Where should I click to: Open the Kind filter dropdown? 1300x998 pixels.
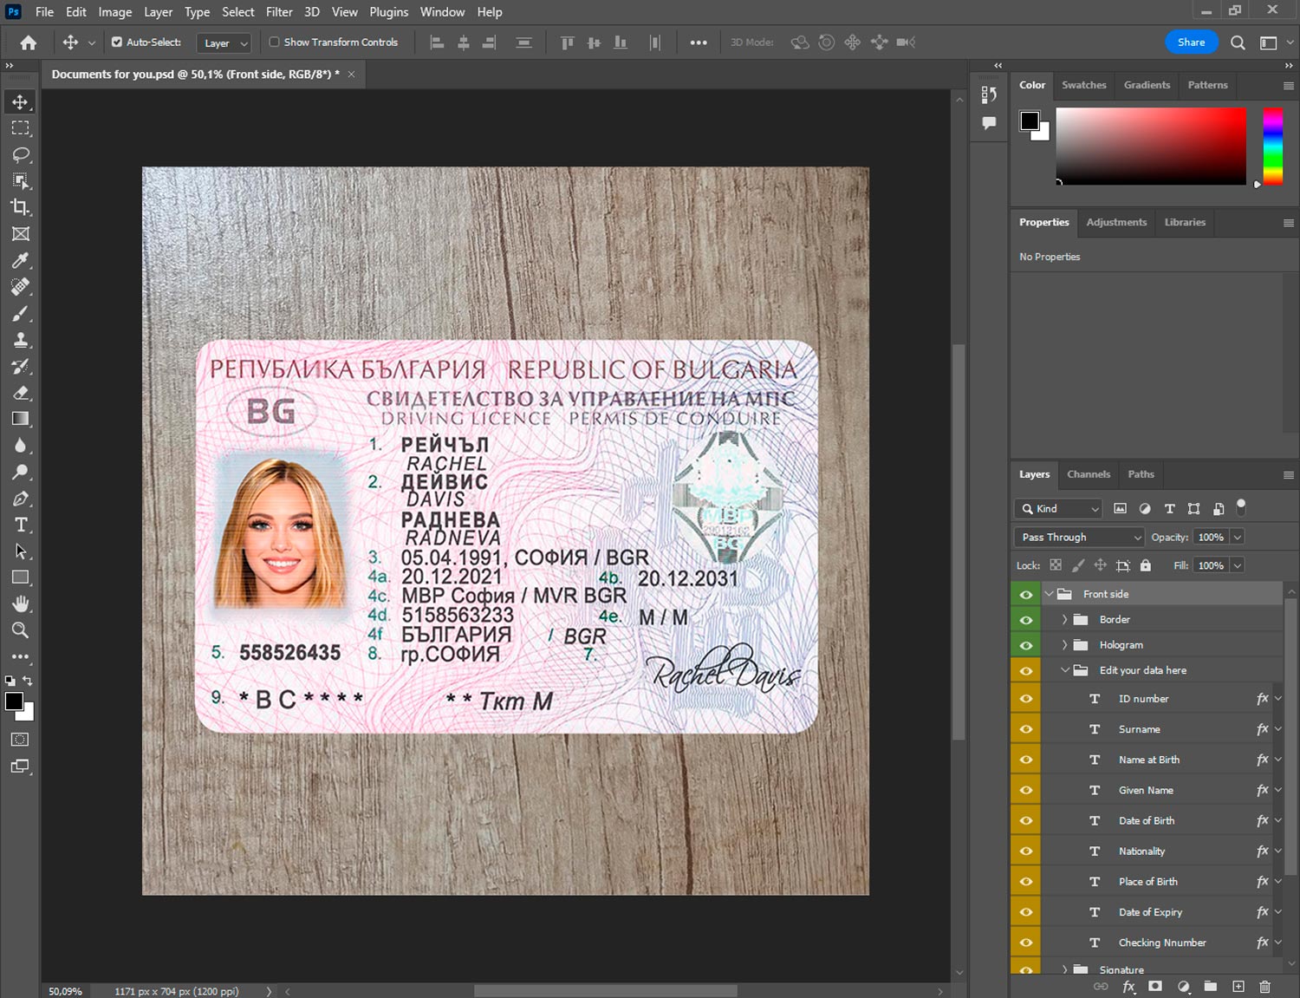pos(1059,509)
